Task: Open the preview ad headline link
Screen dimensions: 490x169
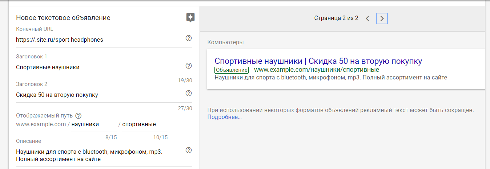Action: tap(318, 61)
